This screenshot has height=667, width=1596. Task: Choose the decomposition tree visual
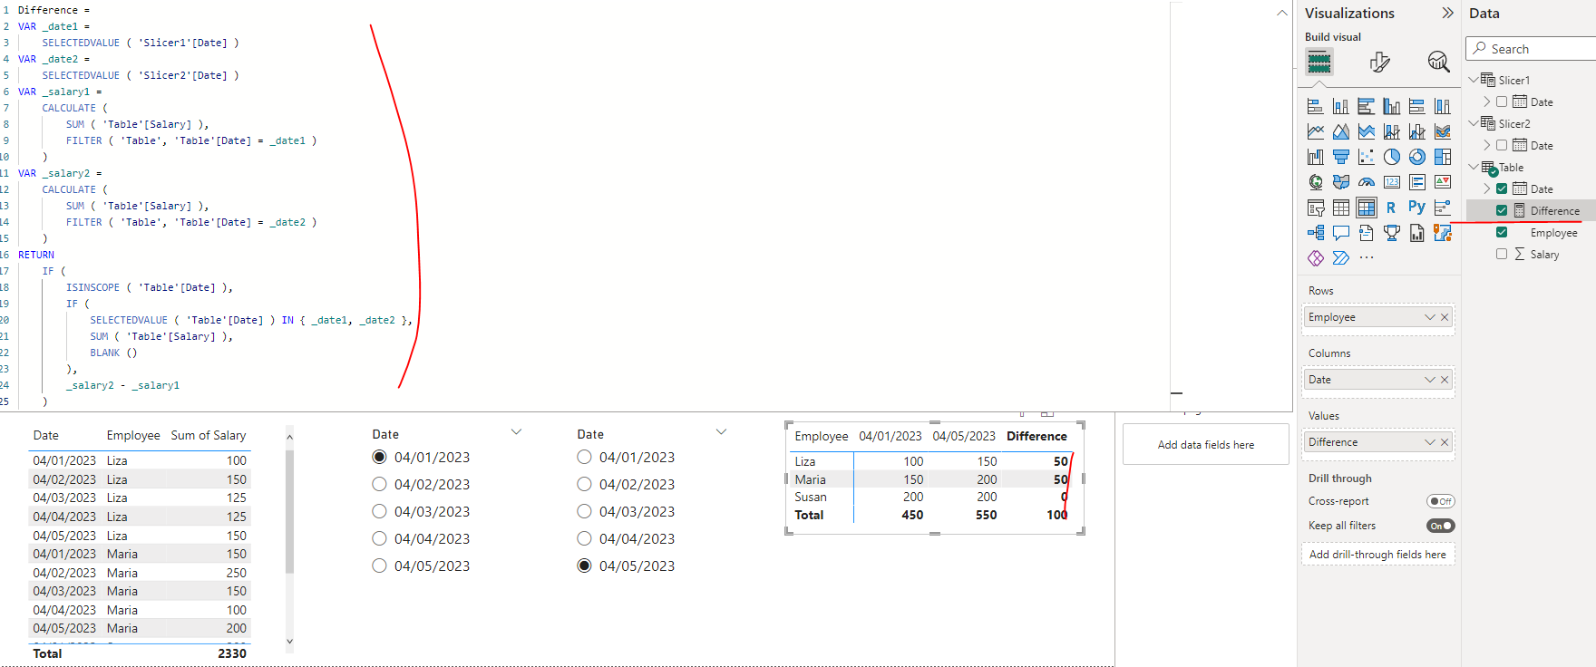click(x=1316, y=233)
